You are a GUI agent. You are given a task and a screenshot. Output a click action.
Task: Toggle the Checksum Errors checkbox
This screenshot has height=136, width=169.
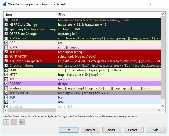click(6, 66)
